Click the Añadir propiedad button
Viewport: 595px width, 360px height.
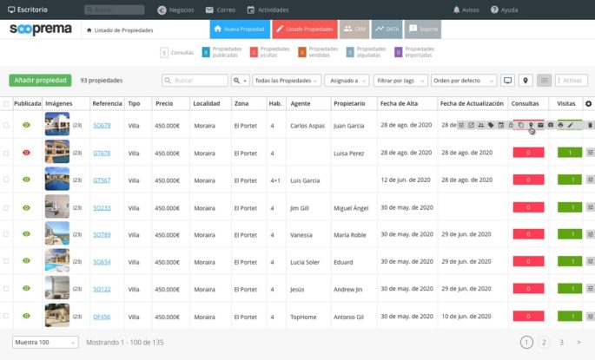[40, 81]
